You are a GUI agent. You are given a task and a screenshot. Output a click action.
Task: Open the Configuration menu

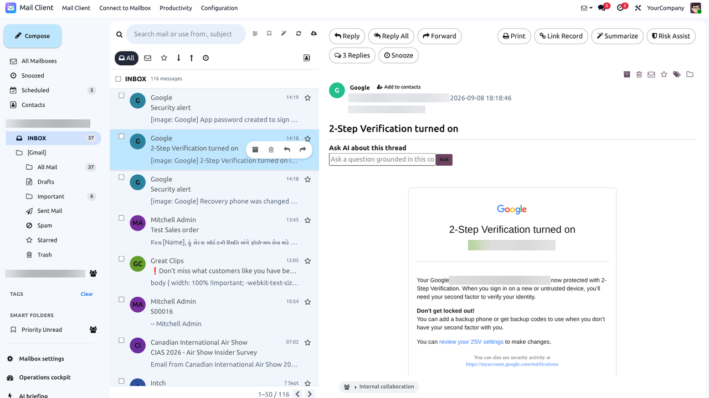tap(219, 8)
